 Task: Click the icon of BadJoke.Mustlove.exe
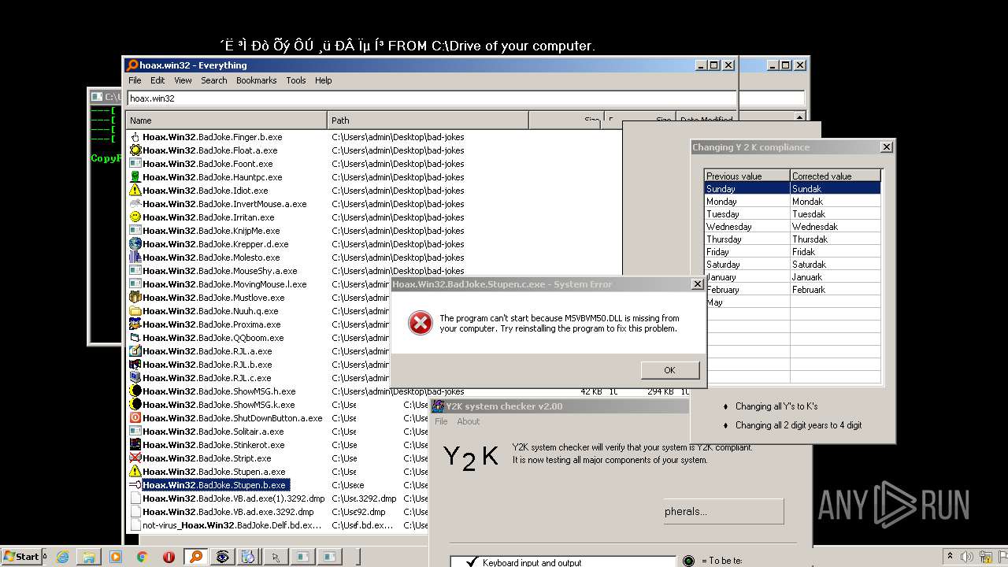[135, 298]
